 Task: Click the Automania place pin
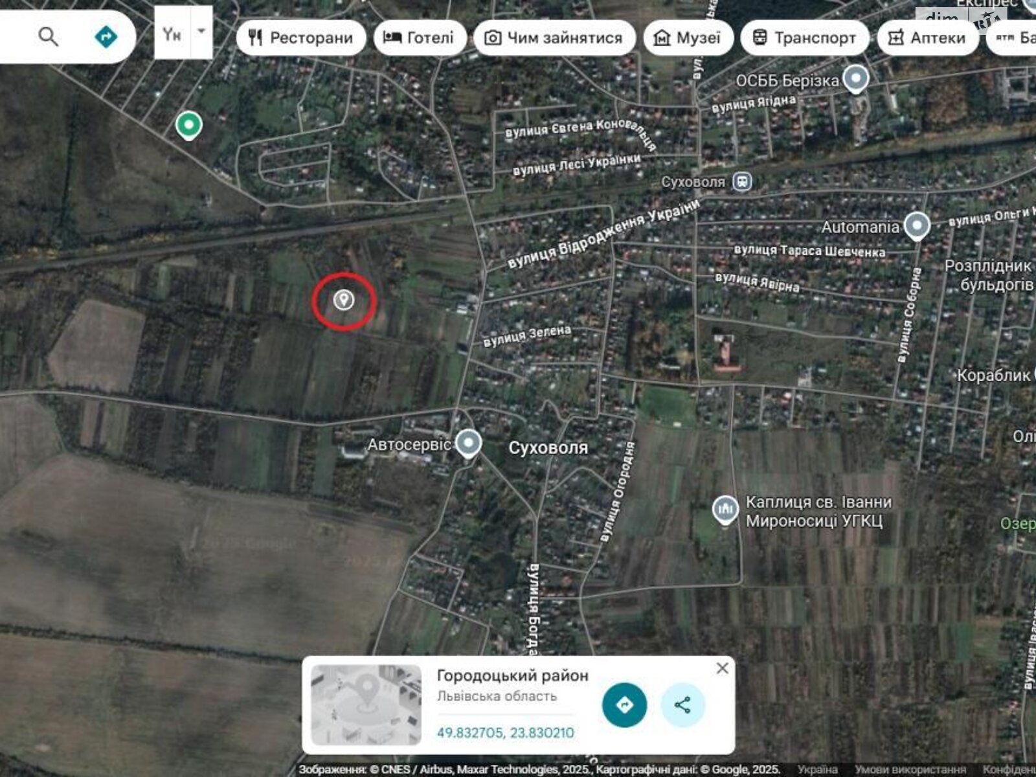coord(916,226)
